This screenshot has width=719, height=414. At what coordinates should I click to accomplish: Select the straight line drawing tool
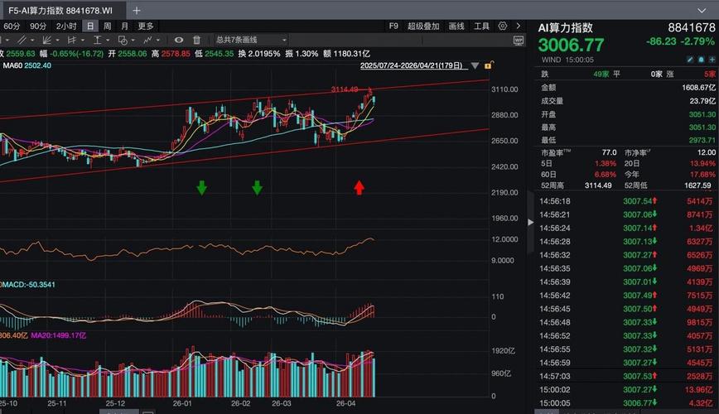(x=21, y=40)
